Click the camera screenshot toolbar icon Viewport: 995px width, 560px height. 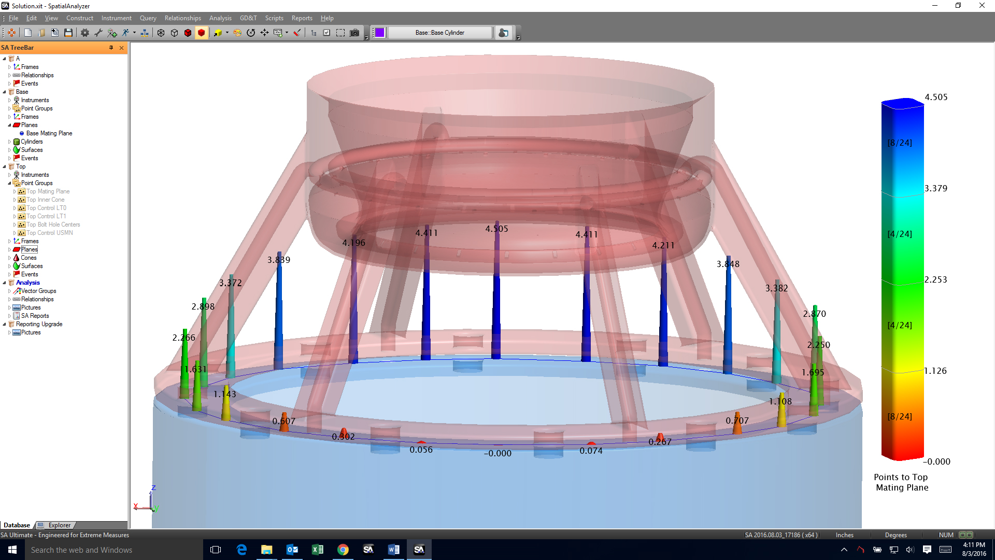pos(354,33)
